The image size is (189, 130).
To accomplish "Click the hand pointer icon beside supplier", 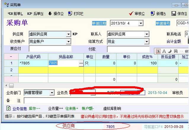I will (x=75, y=34).
